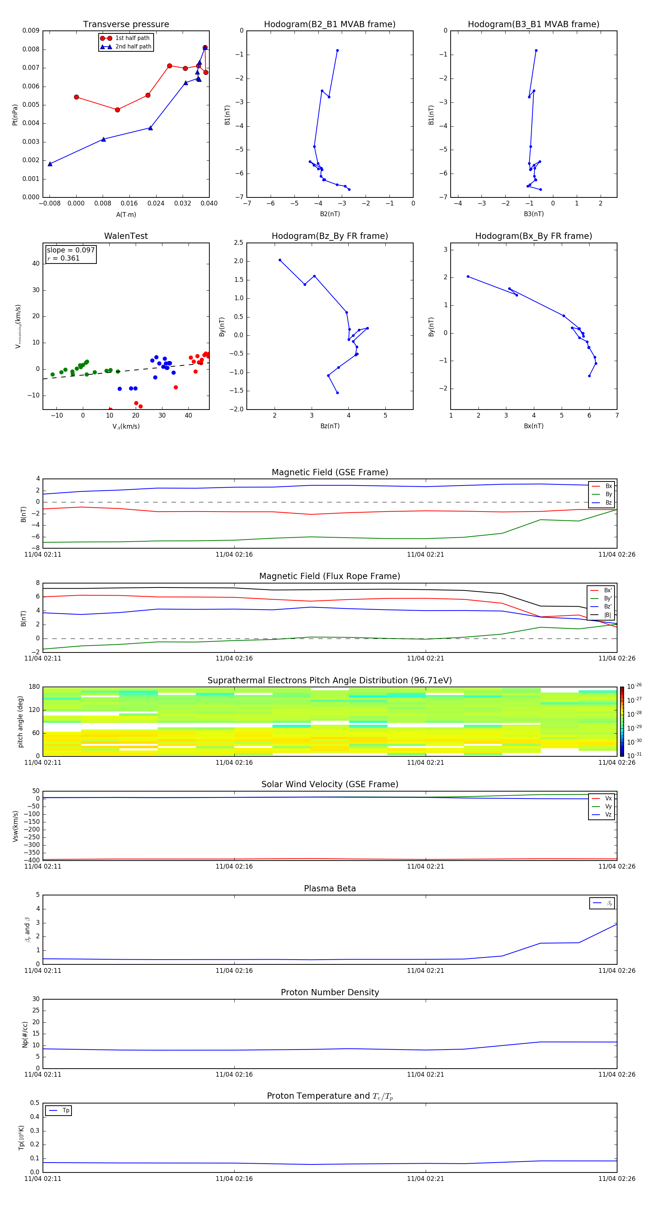
Task: Click the "Vx" velocity legend entry
Action: coord(602,798)
